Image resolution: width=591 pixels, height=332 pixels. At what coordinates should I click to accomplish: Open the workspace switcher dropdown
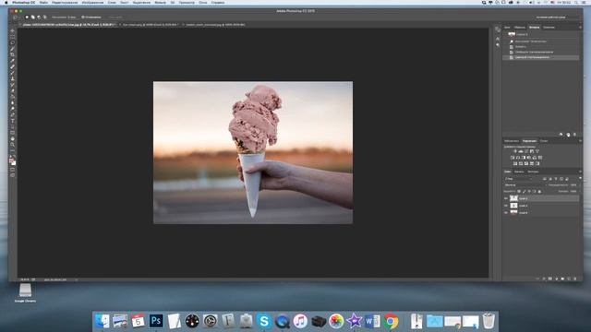coord(553,18)
